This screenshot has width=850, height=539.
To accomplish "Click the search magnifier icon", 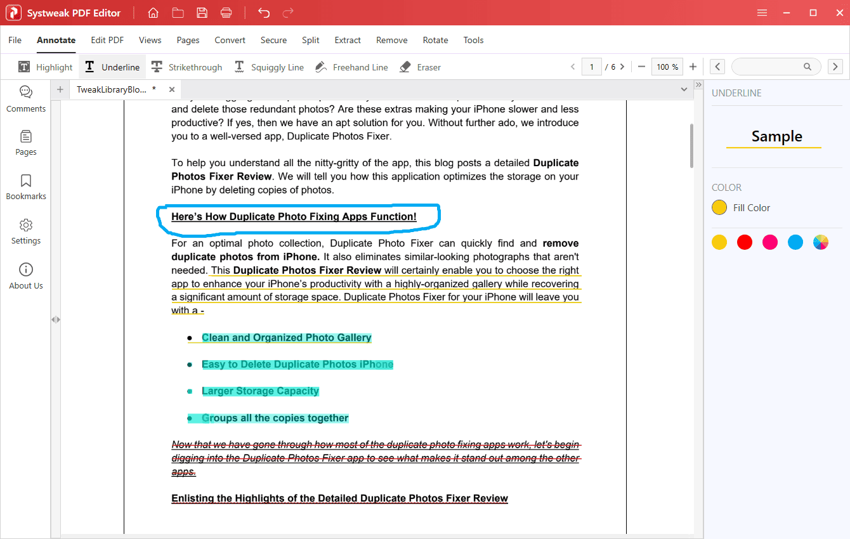I will [x=808, y=67].
